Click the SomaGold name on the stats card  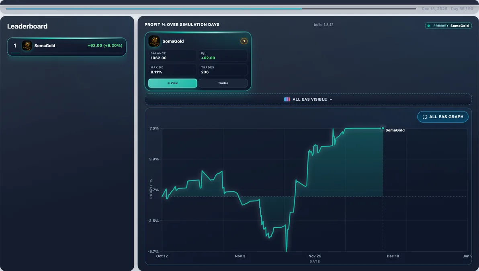(x=173, y=41)
